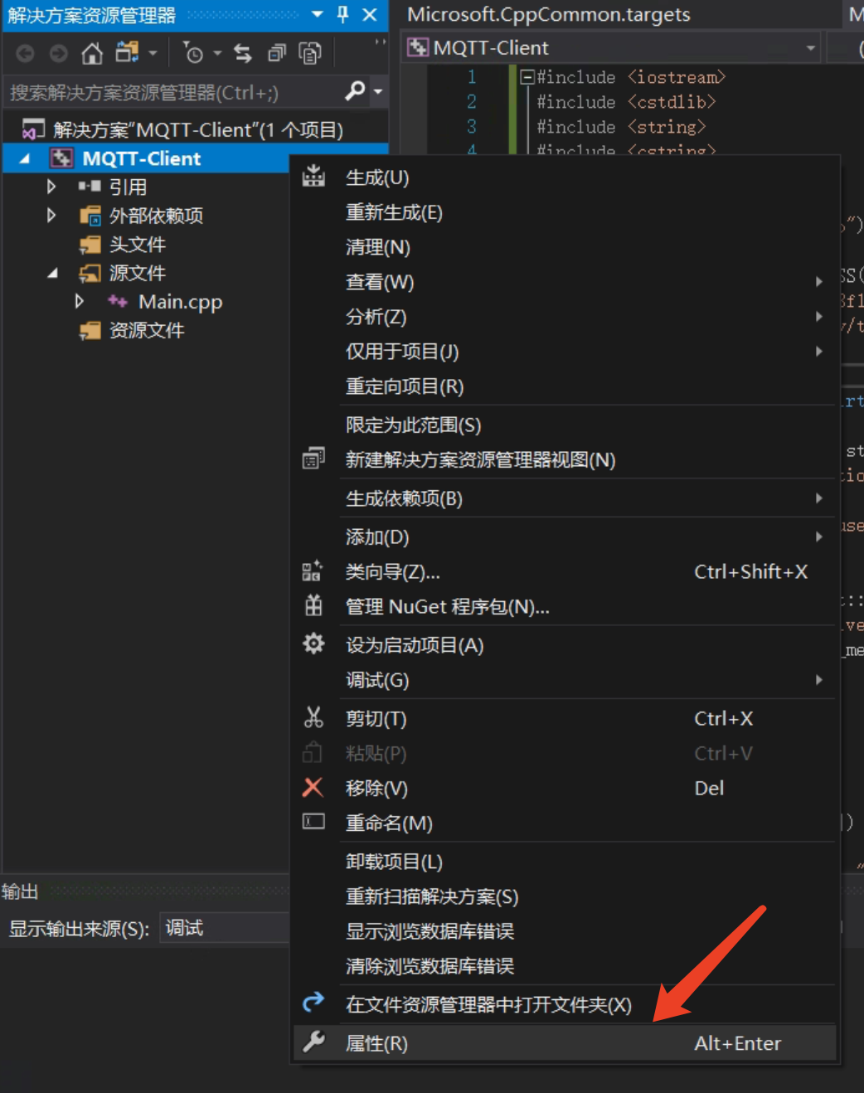Choose 重命名(M) from the context menu

click(x=565, y=823)
